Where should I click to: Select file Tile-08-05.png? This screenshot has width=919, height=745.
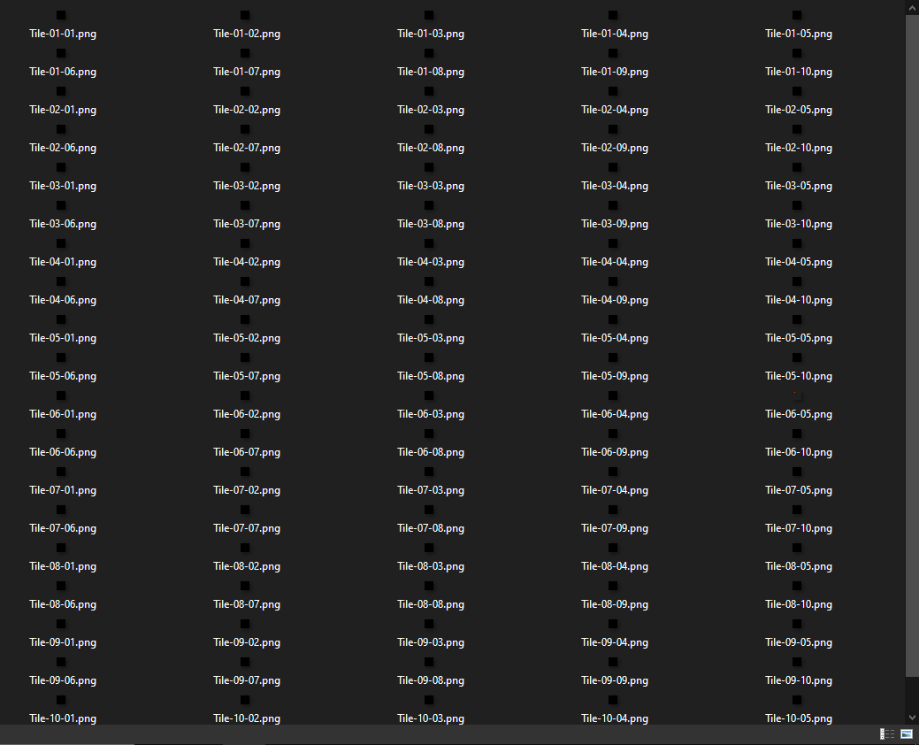coord(799,567)
